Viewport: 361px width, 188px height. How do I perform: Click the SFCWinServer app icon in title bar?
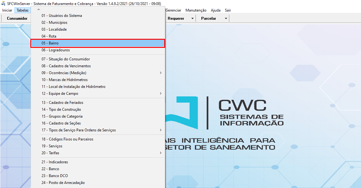click(3, 3)
